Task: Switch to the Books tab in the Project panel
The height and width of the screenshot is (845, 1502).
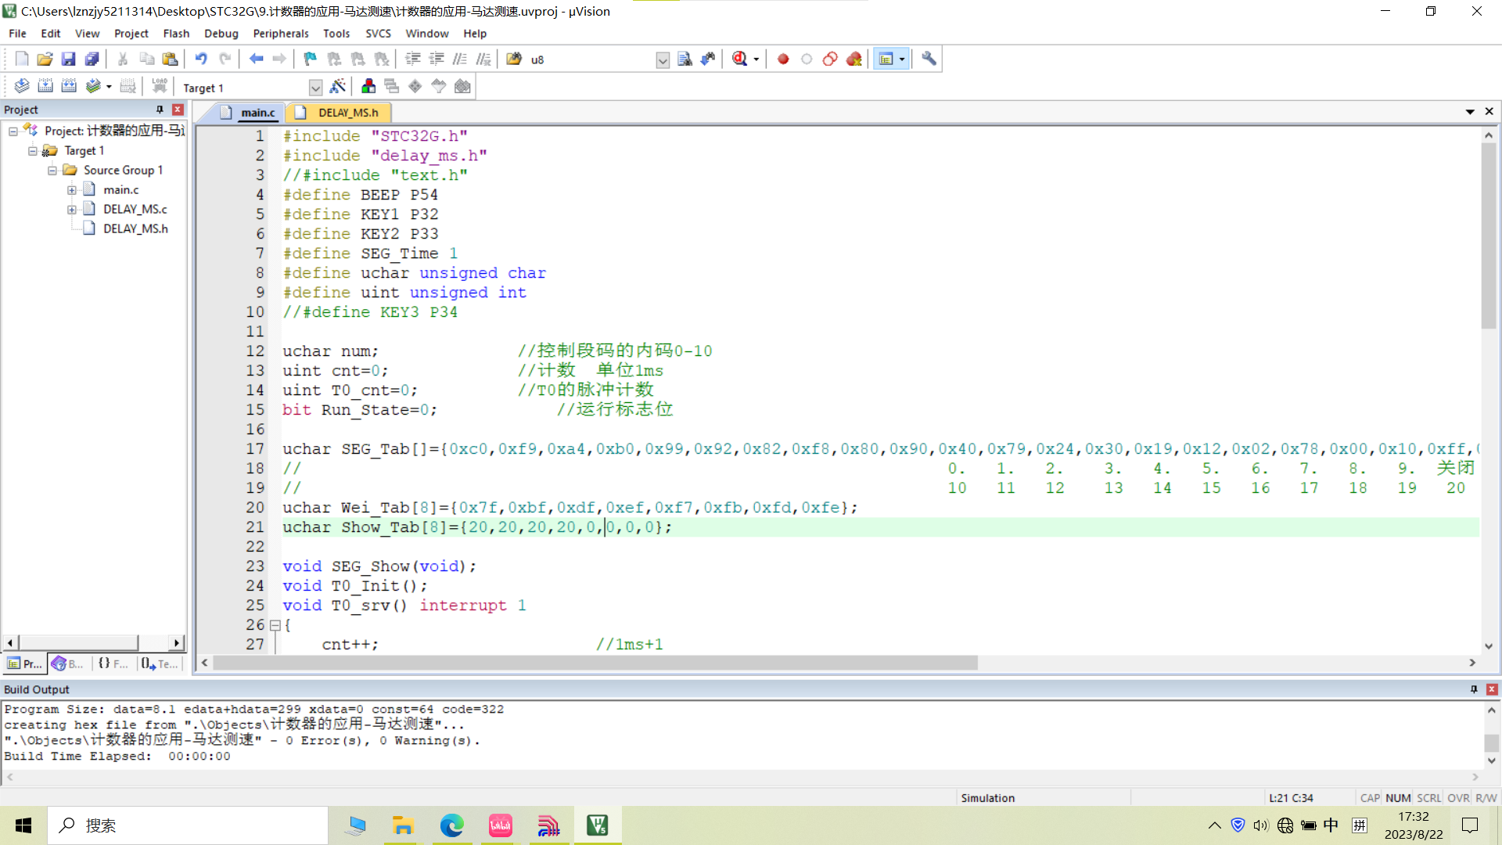Action: (68, 663)
